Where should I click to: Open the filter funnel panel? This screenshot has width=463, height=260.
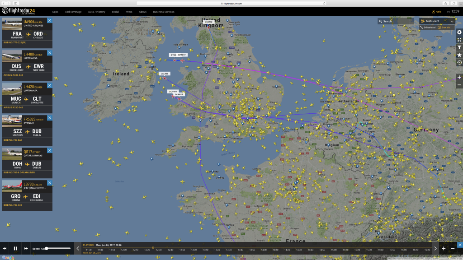pos(459,47)
